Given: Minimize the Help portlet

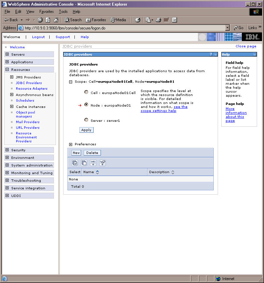Looking at the screenshot, I should click(x=255, y=55).
